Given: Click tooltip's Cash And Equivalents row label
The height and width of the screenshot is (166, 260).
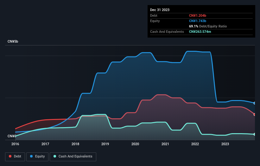Looking at the screenshot, I should [x=167, y=32].
